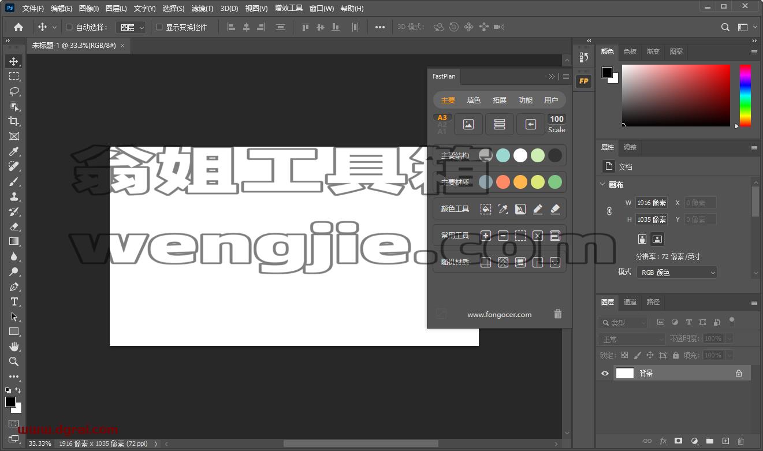Click the minus icon in 常用工具 row
763x451 pixels.
503,236
